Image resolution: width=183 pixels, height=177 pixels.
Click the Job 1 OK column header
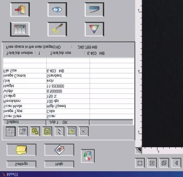(x=68, y=122)
